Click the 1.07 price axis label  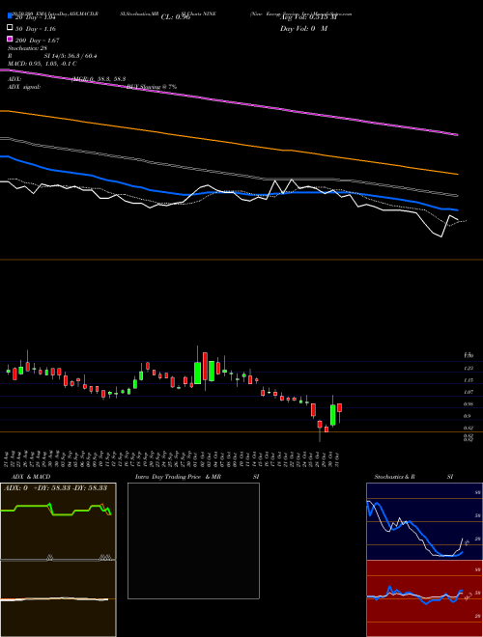(x=469, y=392)
